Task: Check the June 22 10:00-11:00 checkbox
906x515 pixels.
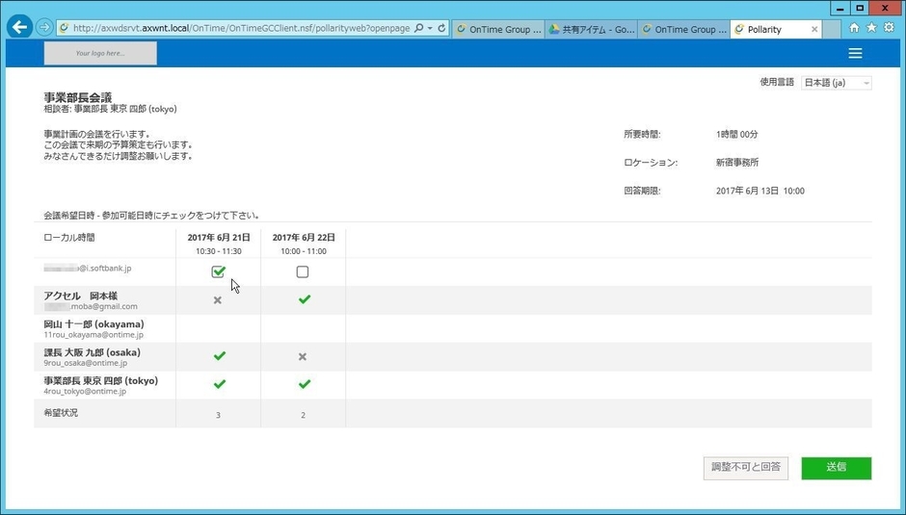Action: click(x=303, y=272)
